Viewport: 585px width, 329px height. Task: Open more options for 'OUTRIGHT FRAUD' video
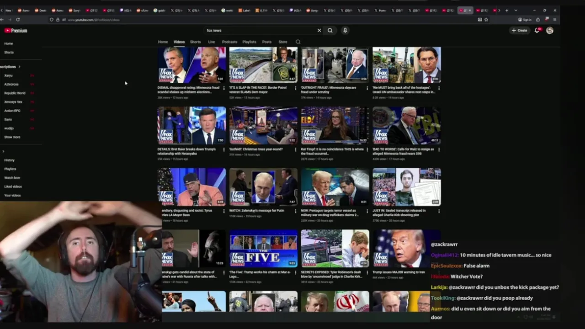(367, 88)
